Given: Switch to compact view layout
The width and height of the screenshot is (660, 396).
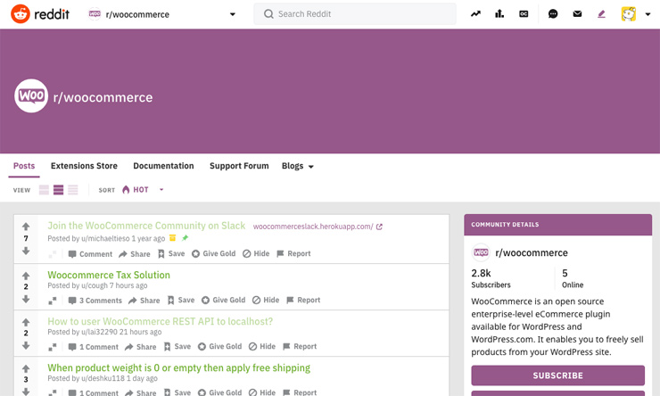Looking at the screenshot, I should [x=73, y=190].
